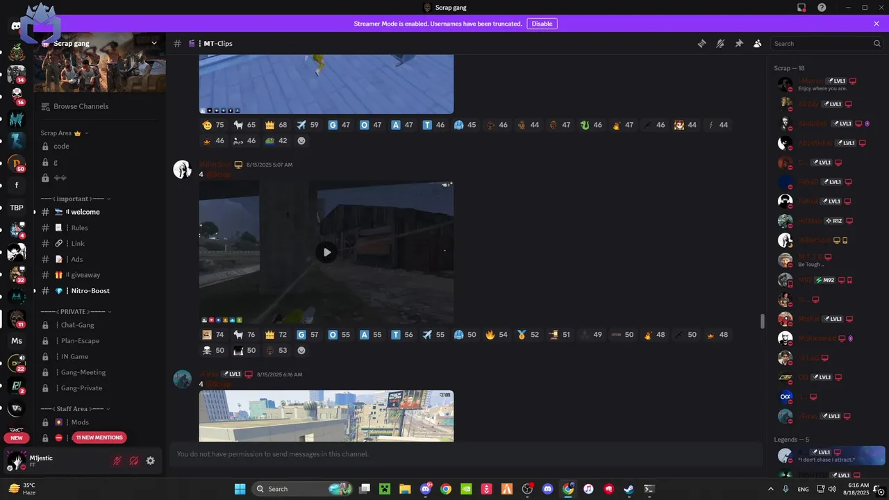Toggle the G reaction with count 57

pyautogui.click(x=307, y=335)
